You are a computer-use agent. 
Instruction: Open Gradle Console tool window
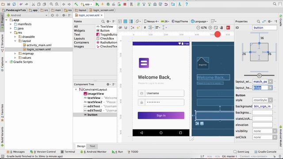click(265, 152)
